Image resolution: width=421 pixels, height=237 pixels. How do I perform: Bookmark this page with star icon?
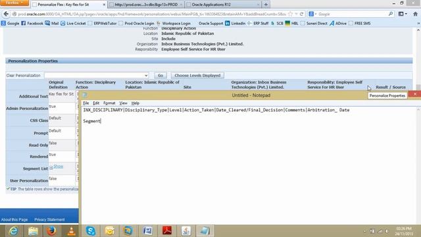coord(290,14)
